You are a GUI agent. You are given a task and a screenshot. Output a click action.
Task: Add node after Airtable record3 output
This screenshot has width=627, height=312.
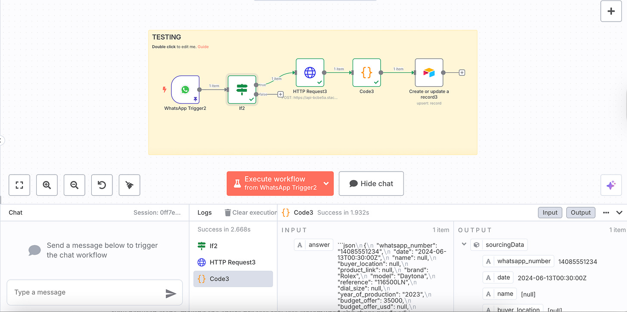462,73
